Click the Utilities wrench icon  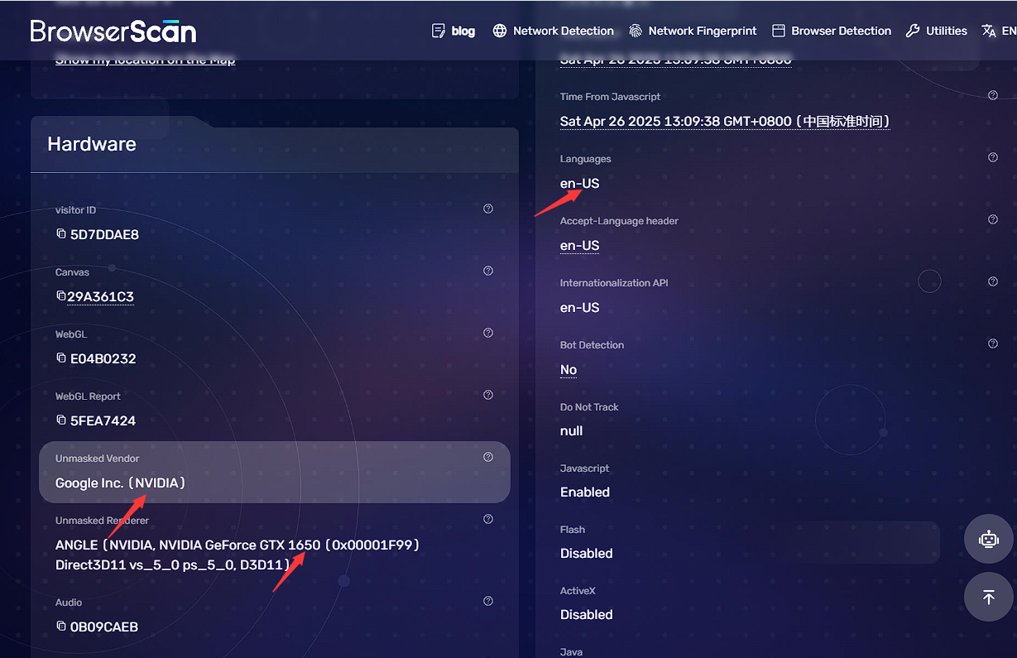pyautogui.click(x=913, y=31)
